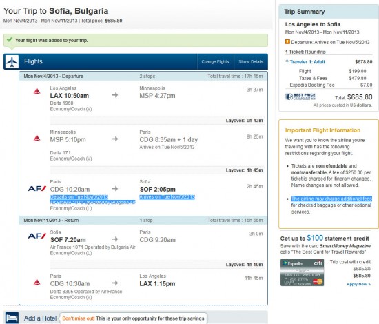Click the Expedia Citi credit card image
This screenshot has height=324, width=379.
[x=302, y=272]
